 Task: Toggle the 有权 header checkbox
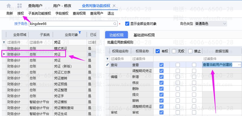[x=158, y=51]
